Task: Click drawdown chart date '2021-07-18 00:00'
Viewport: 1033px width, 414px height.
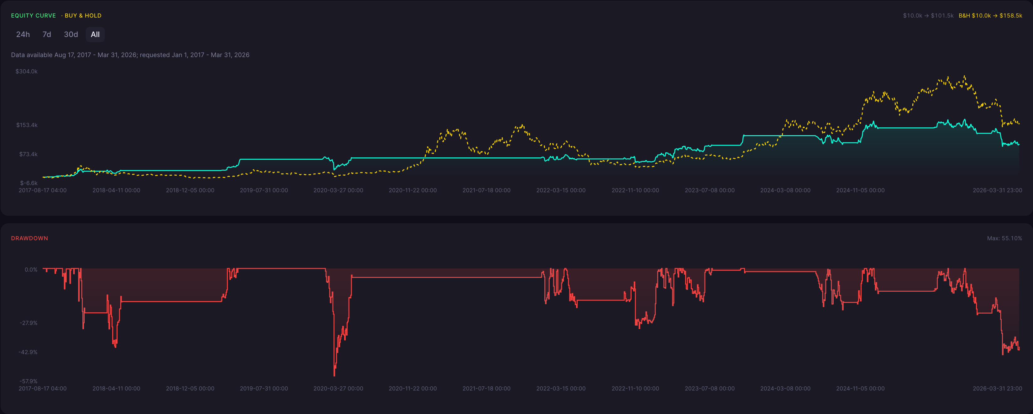Action: click(x=486, y=389)
